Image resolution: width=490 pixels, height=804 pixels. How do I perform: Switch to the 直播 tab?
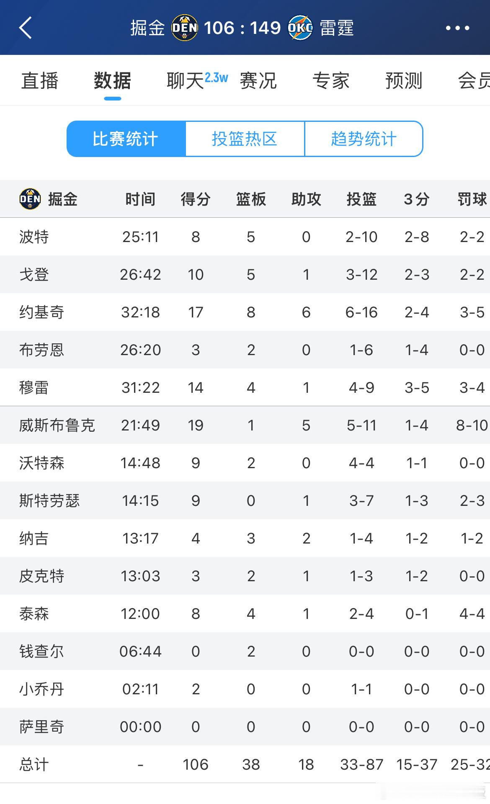point(40,80)
